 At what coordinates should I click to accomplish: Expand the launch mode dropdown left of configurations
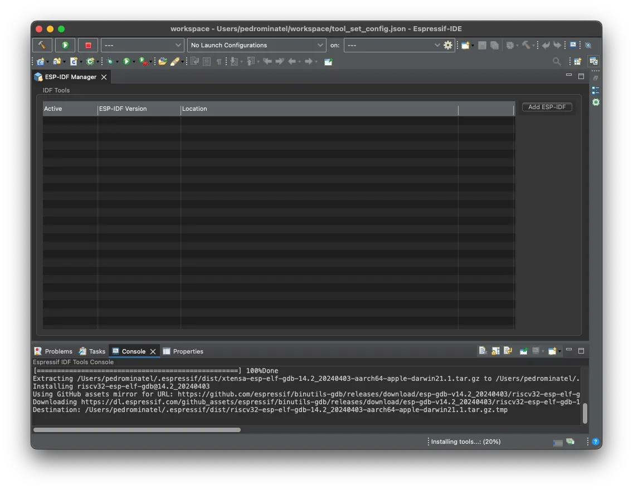click(142, 45)
